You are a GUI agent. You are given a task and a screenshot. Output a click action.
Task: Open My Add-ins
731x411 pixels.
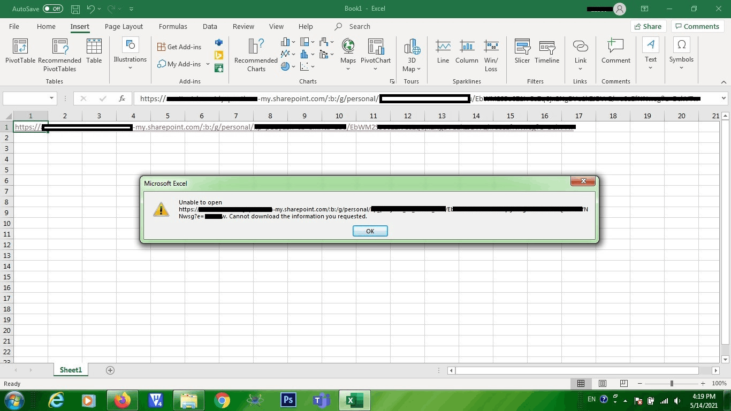[179, 64]
